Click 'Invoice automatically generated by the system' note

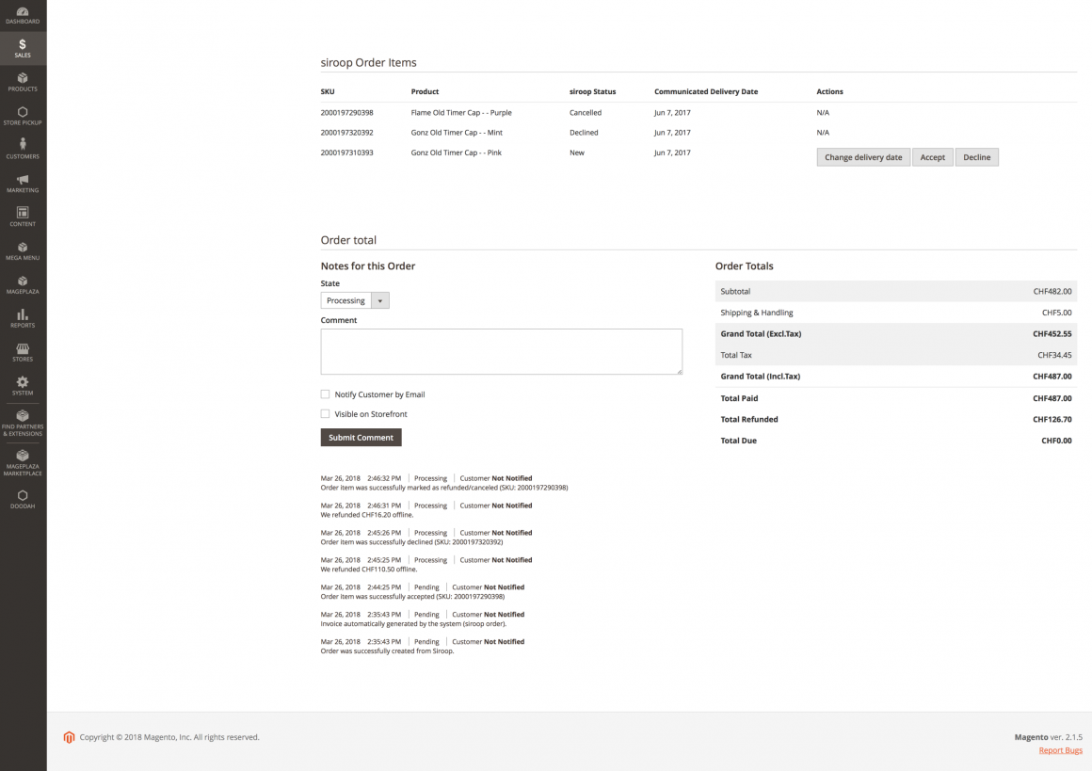coord(413,624)
